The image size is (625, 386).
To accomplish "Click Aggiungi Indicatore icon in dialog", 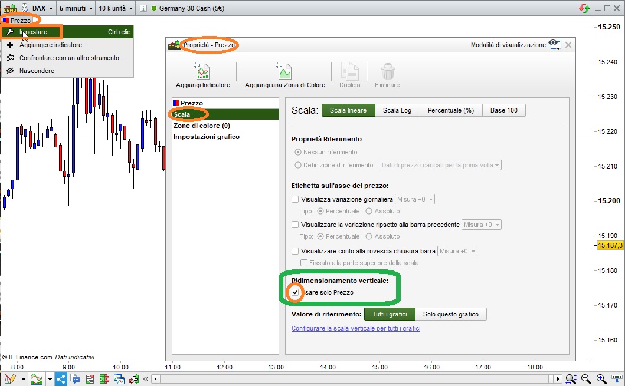I will (202, 71).
